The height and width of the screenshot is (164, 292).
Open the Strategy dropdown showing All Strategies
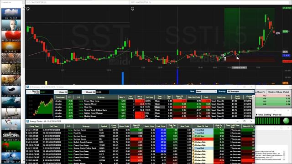[x=240, y=92]
